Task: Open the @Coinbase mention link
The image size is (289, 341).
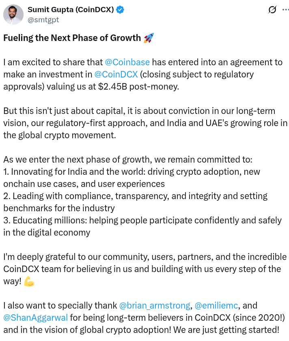Action: tap(127, 62)
